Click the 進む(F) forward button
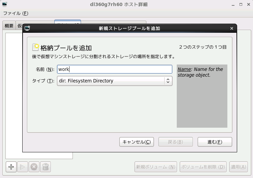The width and height of the screenshot is (253, 178). pos(215,142)
